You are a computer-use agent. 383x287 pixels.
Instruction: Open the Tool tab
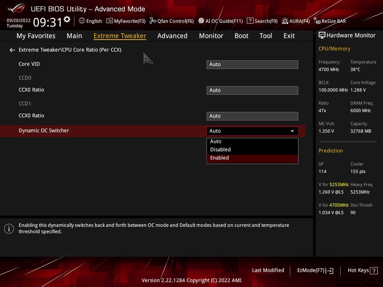(x=266, y=36)
